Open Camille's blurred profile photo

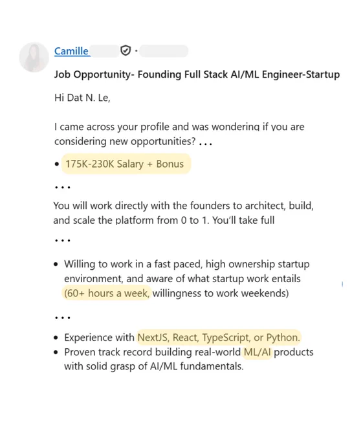(x=34, y=57)
